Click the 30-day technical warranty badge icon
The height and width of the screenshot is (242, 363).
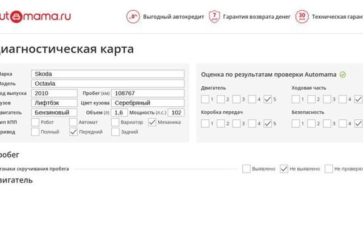(x=302, y=16)
